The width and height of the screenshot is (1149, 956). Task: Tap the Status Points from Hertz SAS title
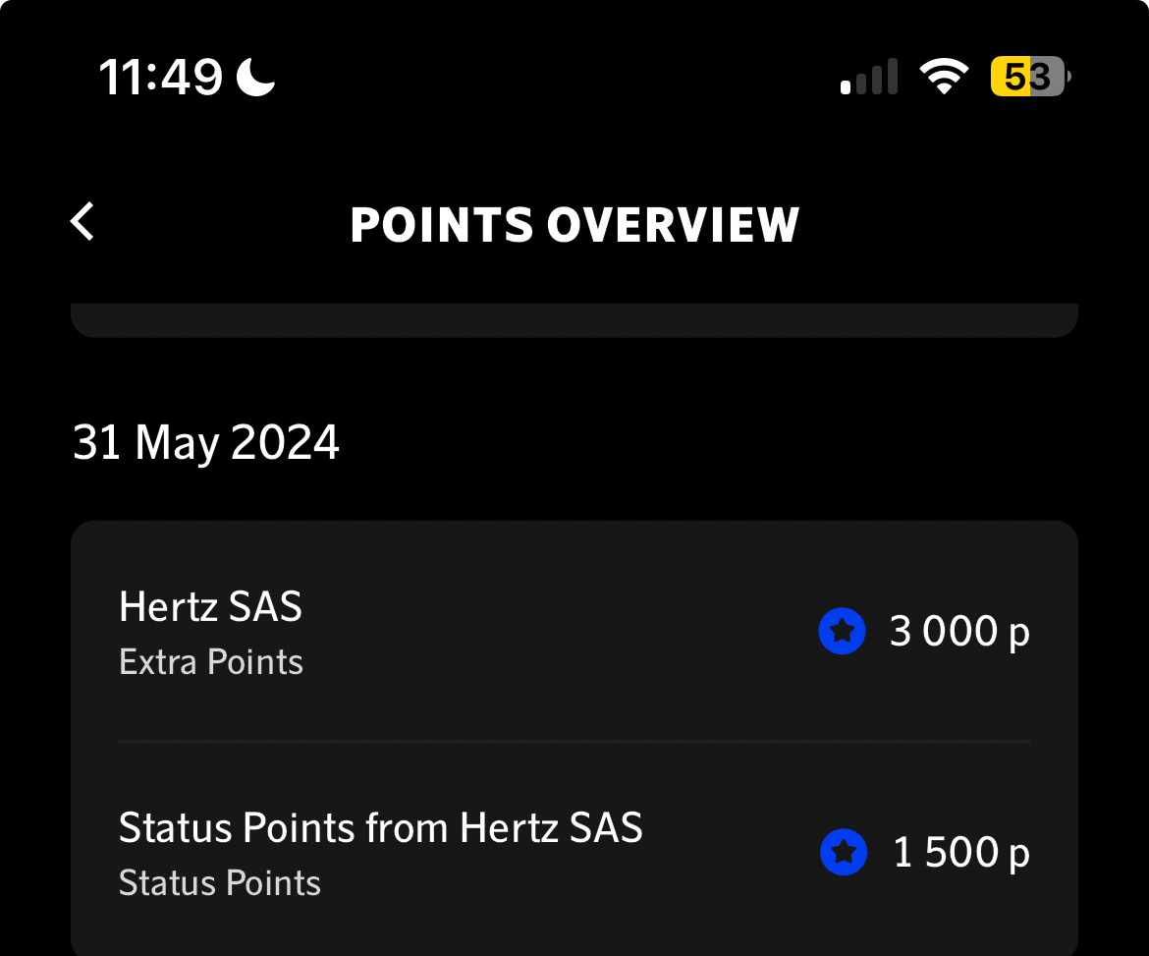coord(381,827)
